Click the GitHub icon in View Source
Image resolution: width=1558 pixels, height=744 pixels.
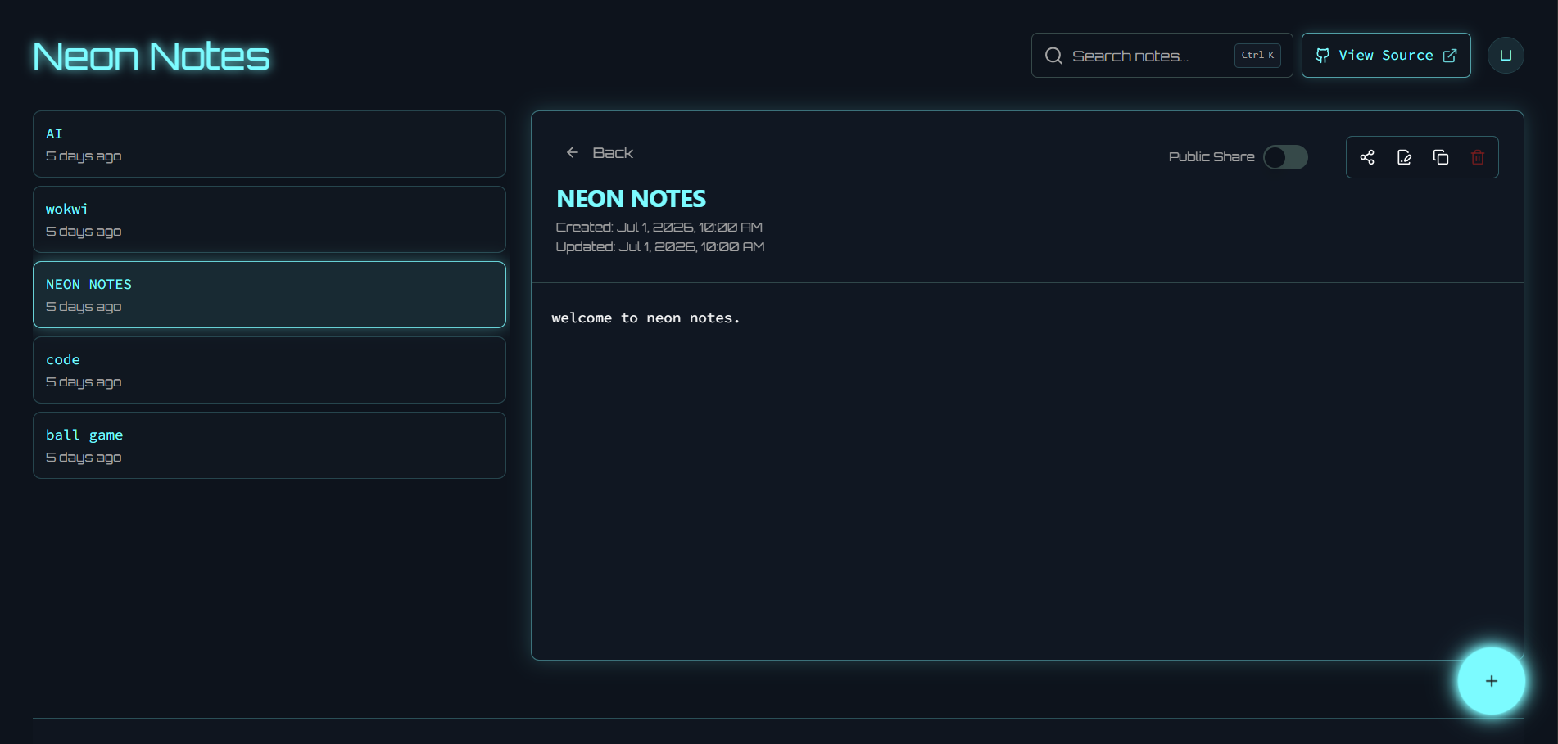tap(1322, 56)
